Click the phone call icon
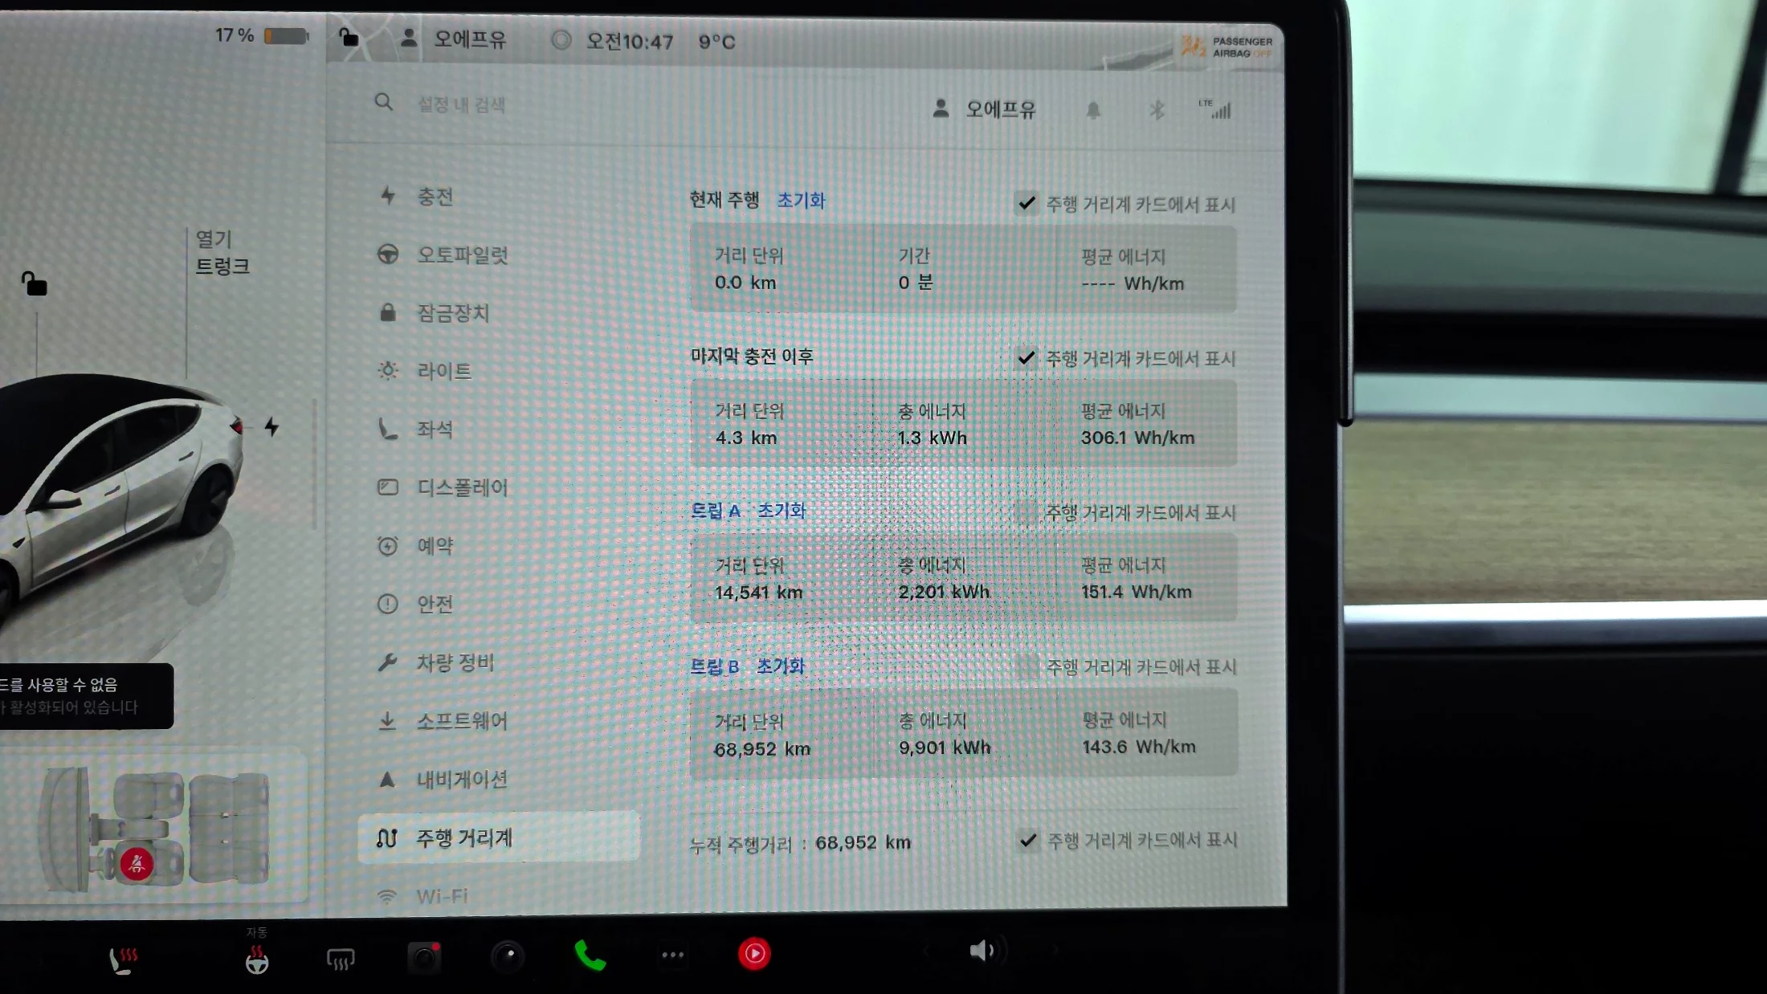Image resolution: width=1767 pixels, height=994 pixels. pos(590,955)
